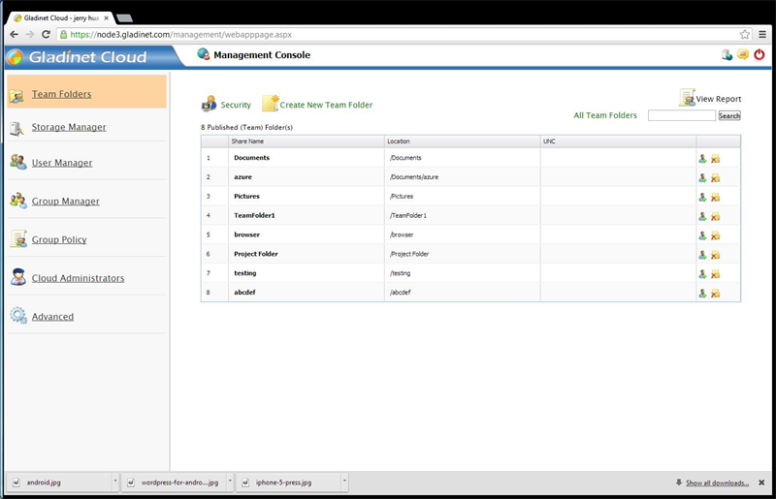Click the header file download icon
Screen dimensions: 776x499
click(727, 55)
